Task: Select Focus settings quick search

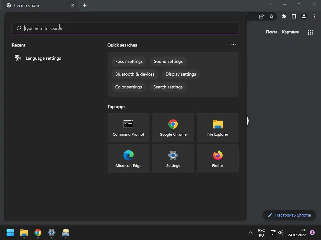Action: point(129,62)
